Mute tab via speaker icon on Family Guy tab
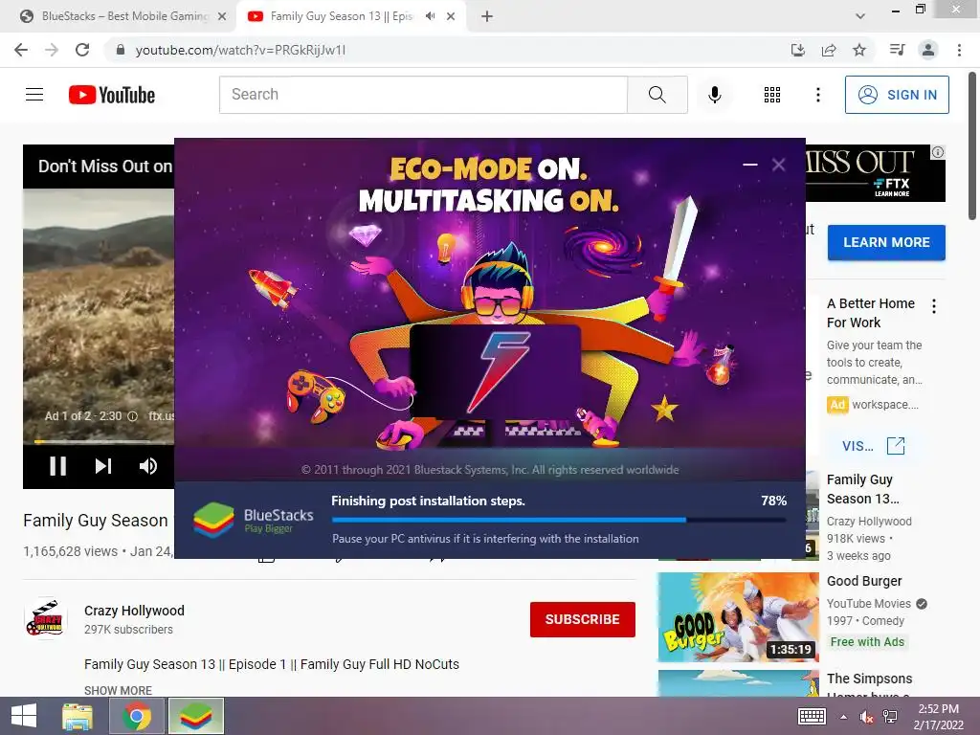 point(430,16)
